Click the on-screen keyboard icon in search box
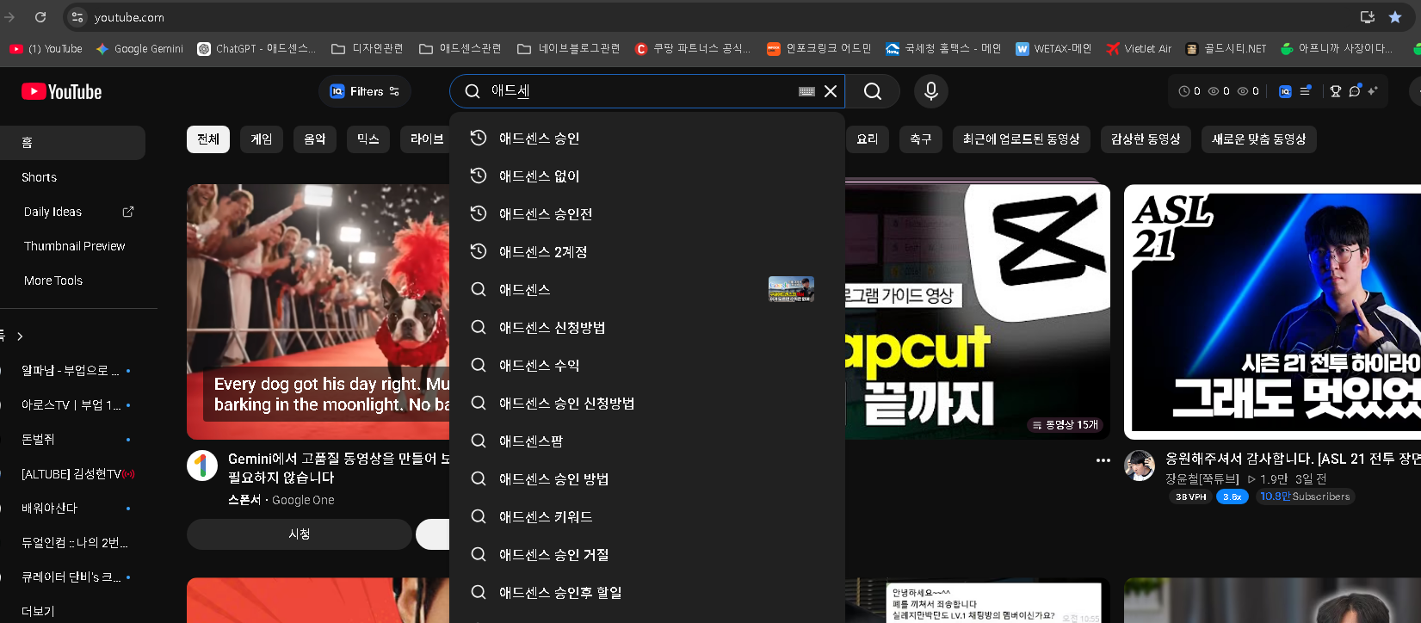Viewport: 1421px width, 623px height. (x=806, y=91)
